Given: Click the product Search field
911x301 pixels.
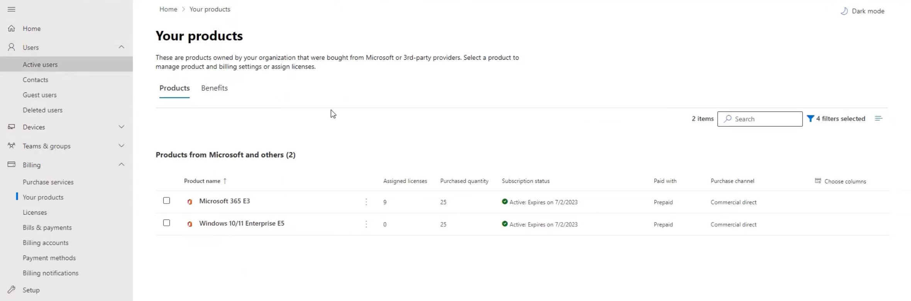Looking at the screenshot, I should [x=760, y=119].
